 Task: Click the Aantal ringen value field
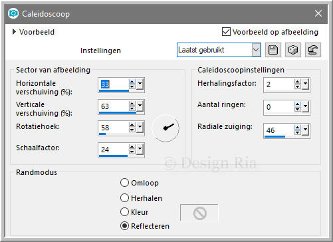[x=279, y=107]
